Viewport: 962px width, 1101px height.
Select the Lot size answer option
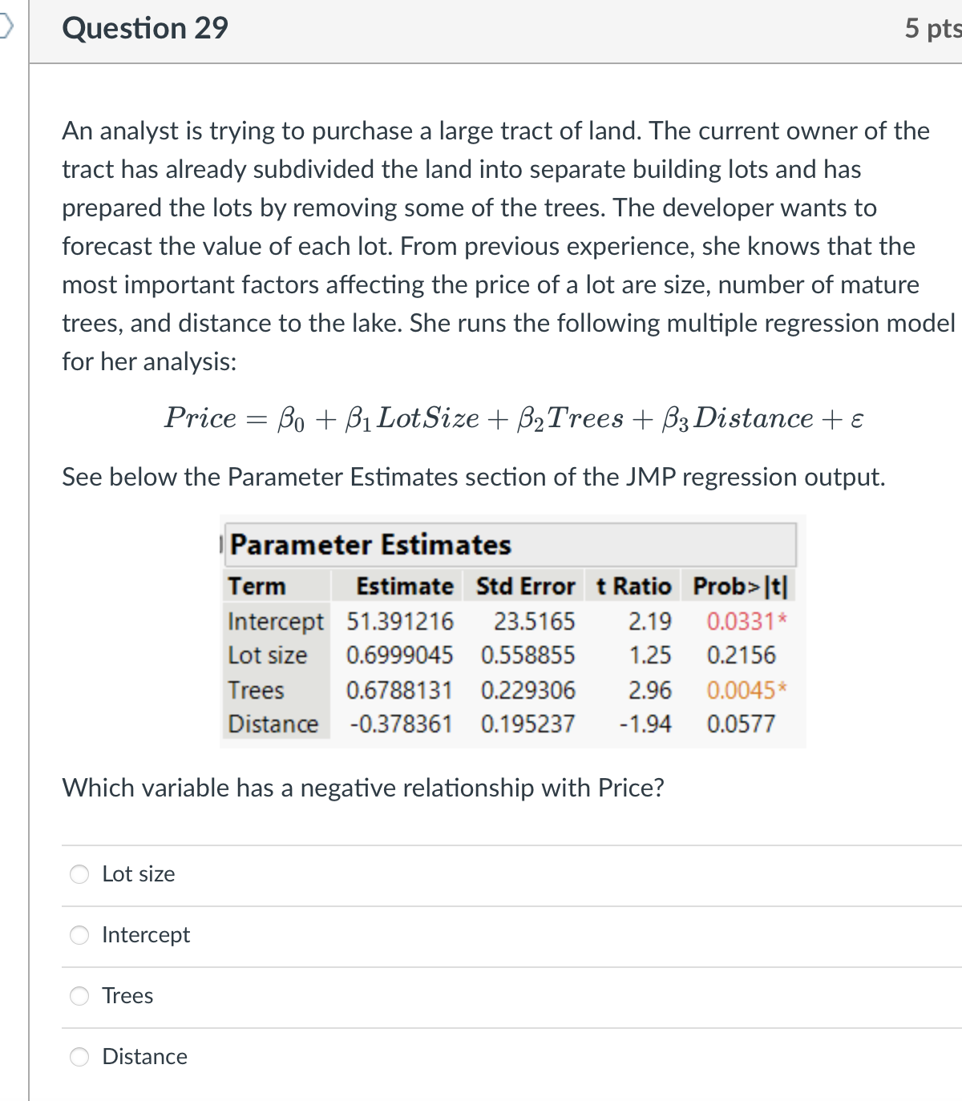coord(79,874)
